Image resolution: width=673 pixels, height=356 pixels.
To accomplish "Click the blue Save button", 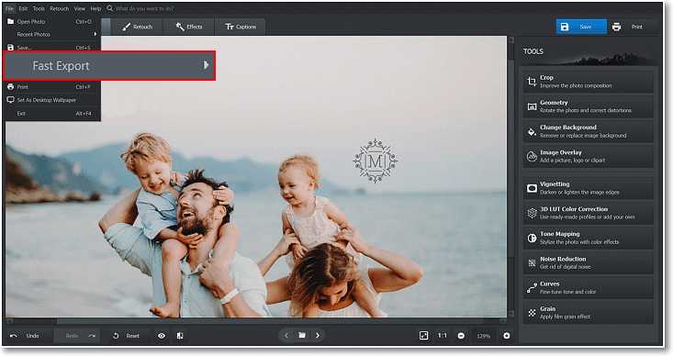I will tap(581, 27).
